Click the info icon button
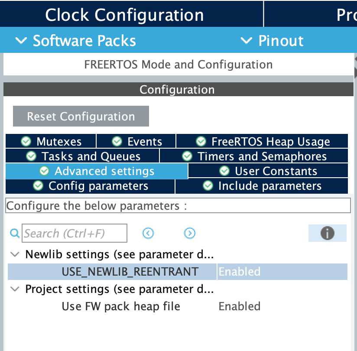This screenshot has width=357, height=351. coord(327,234)
